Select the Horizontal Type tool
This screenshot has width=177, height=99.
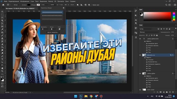click(2, 59)
